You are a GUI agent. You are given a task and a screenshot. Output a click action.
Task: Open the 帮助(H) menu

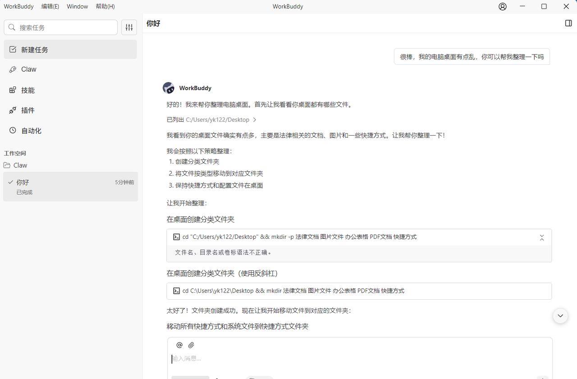[x=105, y=6]
